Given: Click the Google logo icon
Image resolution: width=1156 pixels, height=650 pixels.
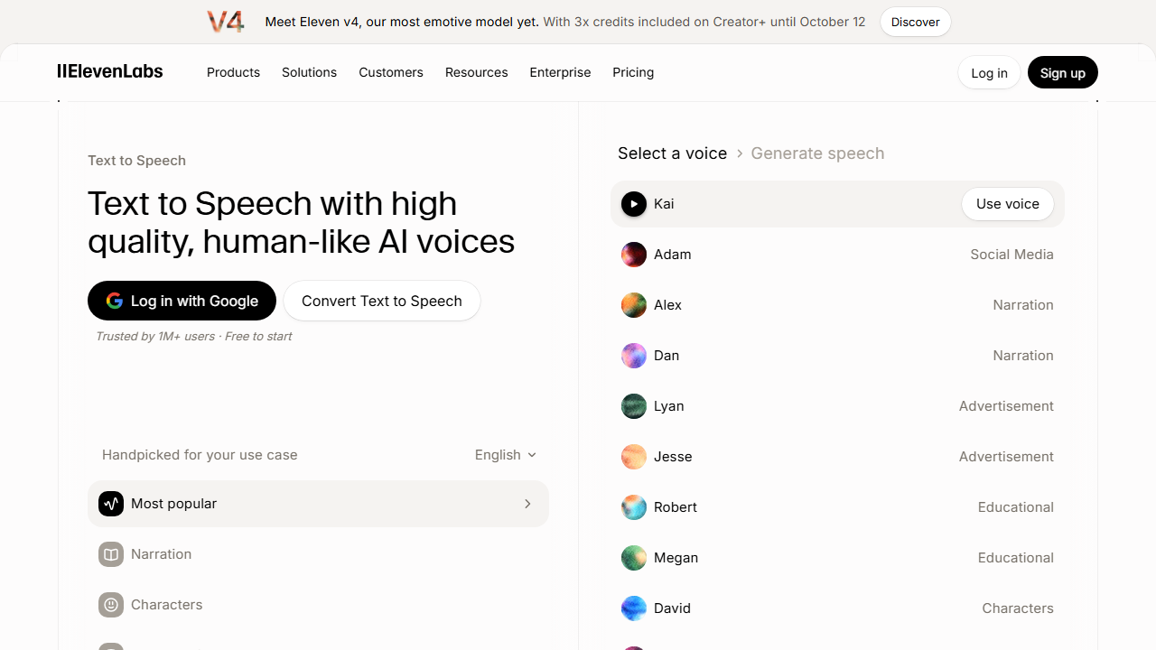Looking at the screenshot, I should pyautogui.click(x=115, y=301).
